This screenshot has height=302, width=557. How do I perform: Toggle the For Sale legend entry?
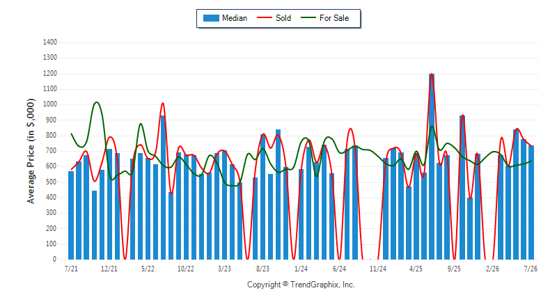tap(324, 18)
